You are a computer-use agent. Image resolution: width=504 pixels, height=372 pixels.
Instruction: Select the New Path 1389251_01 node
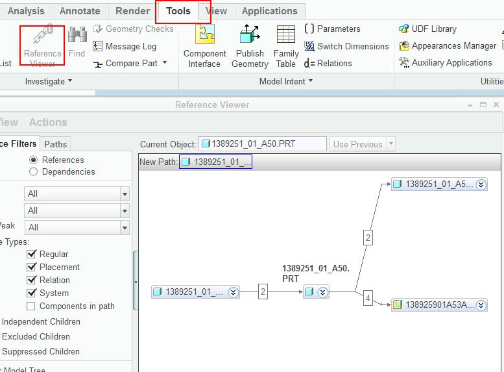coord(216,162)
